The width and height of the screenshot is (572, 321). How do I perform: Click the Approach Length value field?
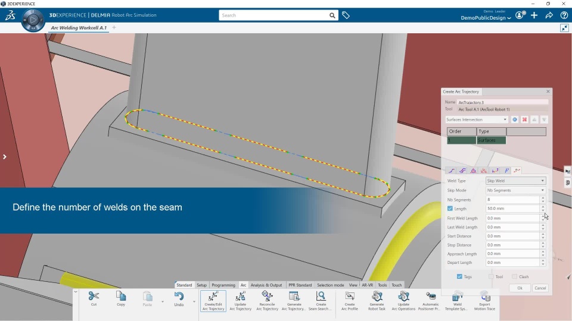(512, 254)
